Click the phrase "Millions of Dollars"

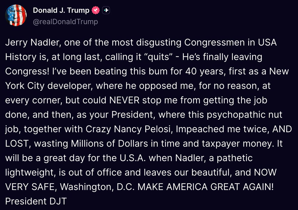pos(109,144)
